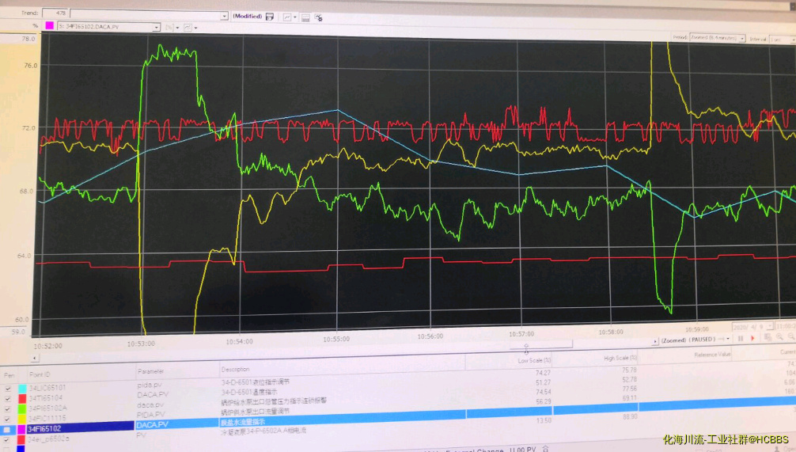Open the chart type icon in top toolbar
The image size is (796, 452).
pos(286,17)
